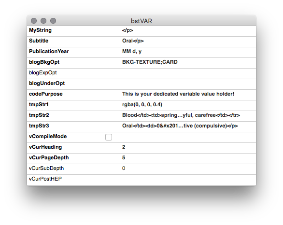Click the vCurPageDepth value 5
This screenshot has height=225, width=283.
pyautogui.click(x=124, y=158)
